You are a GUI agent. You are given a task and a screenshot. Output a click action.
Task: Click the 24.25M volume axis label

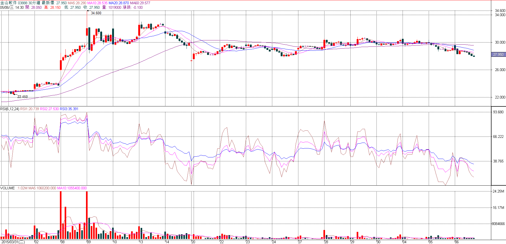[498, 191]
